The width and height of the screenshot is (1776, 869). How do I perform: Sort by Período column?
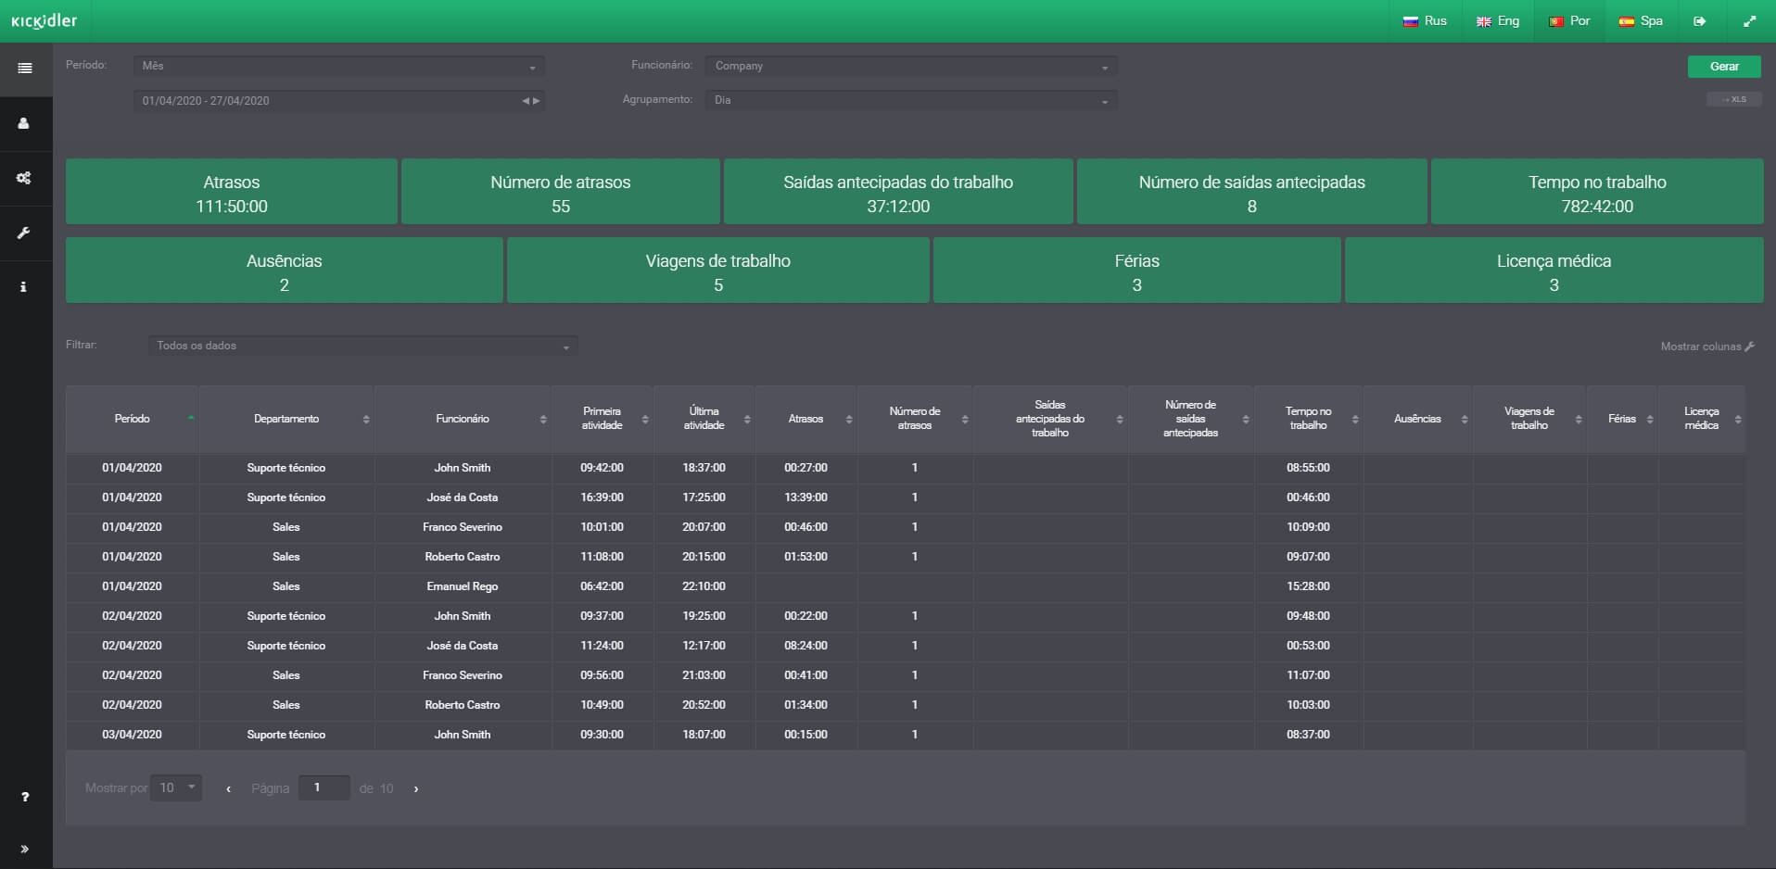(x=132, y=419)
